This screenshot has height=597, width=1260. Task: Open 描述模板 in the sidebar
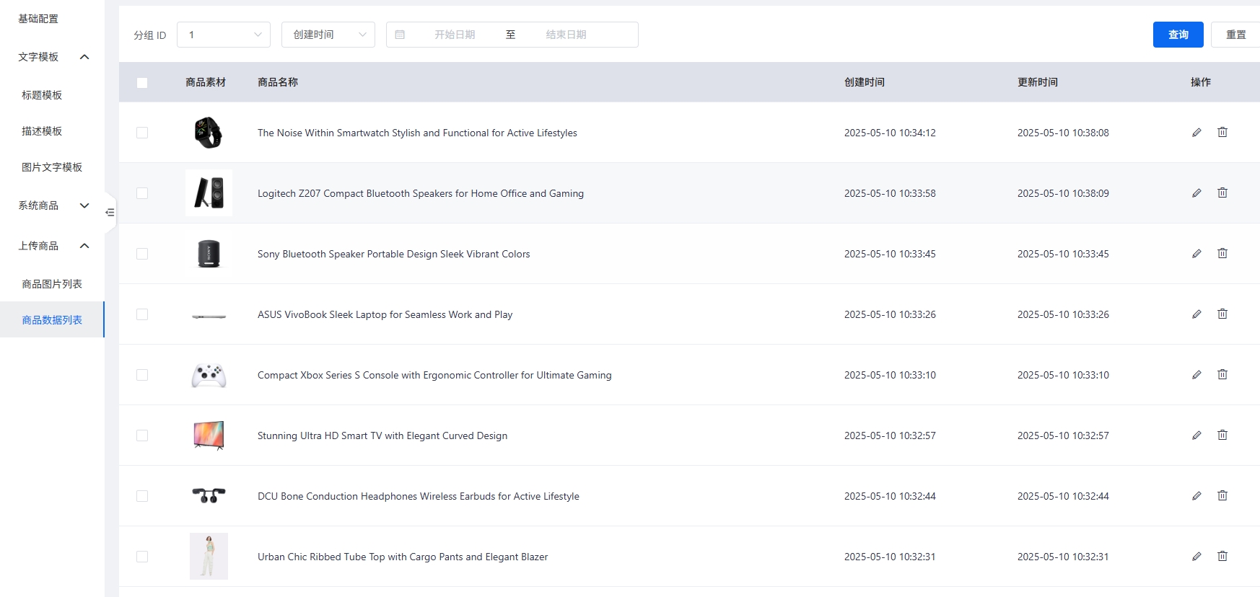[x=42, y=131]
